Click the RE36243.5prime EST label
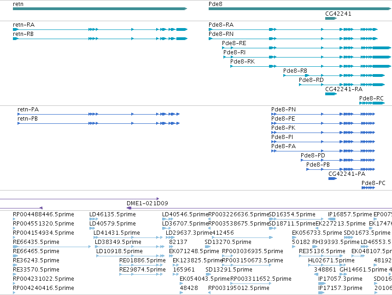 tap(36, 260)
